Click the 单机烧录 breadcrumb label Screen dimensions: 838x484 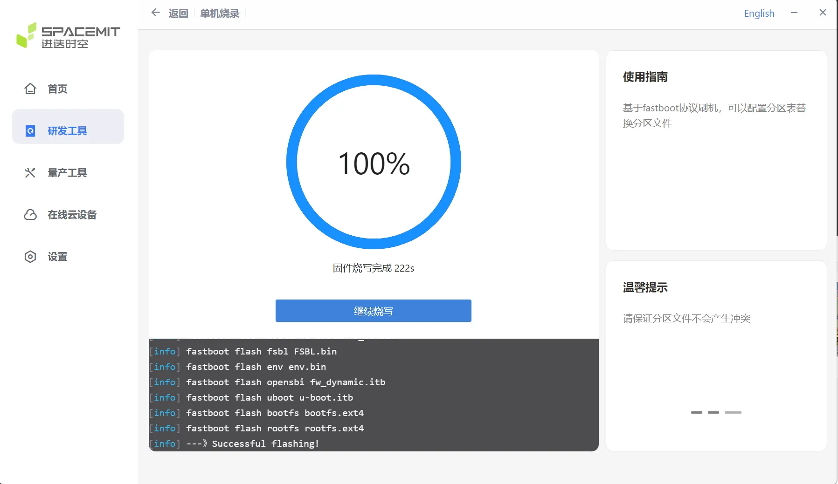pos(220,14)
